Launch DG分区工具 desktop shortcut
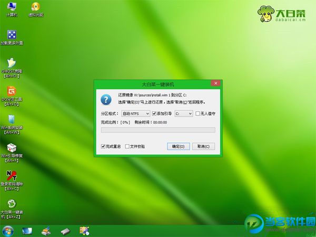Screen dimensions: 316x237 click(12, 97)
